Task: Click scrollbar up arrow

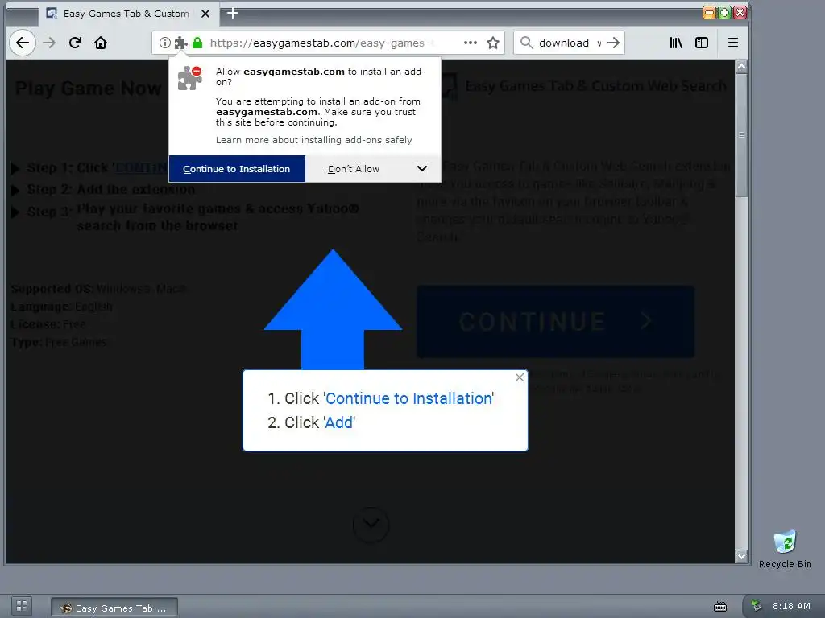Action: pyautogui.click(x=742, y=66)
